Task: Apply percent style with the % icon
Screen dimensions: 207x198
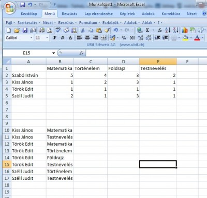Action: tap(124, 38)
